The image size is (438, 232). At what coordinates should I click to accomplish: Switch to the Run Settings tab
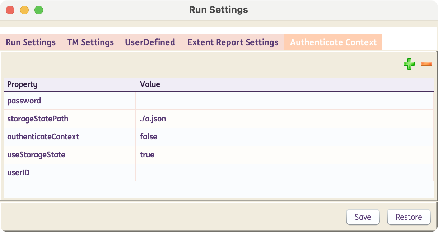[x=31, y=42]
